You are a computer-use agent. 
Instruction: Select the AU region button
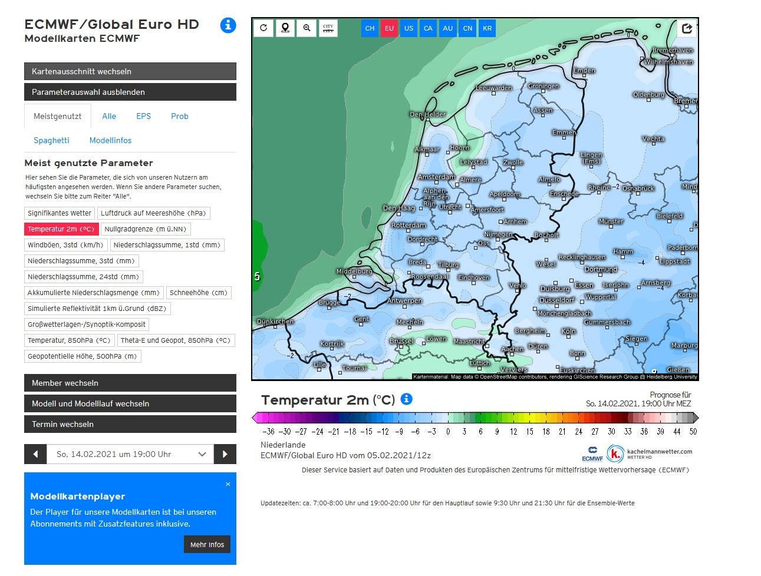[x=448, y=28]
